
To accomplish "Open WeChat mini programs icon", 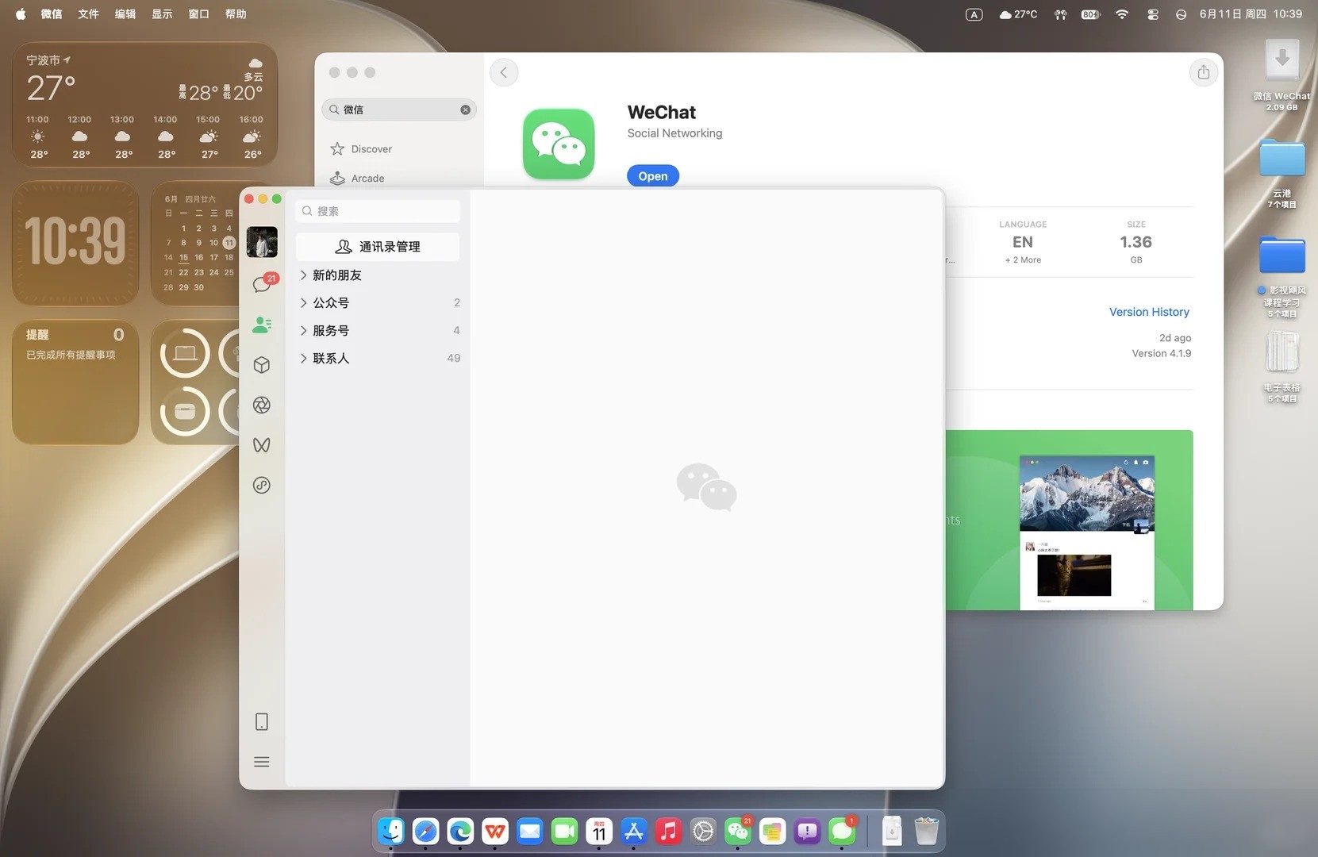I will pyautogui.click(x=262, y=486).
